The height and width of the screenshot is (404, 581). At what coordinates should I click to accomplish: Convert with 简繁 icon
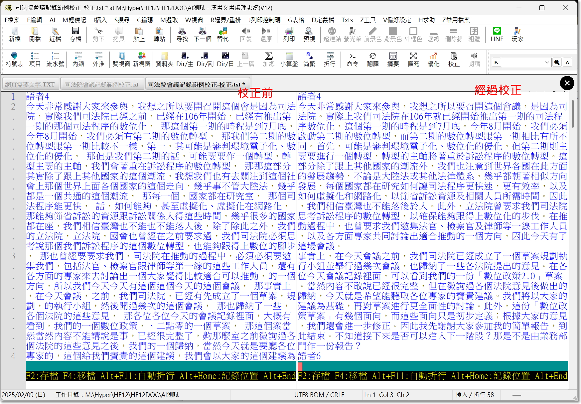(x=309, y=60)
